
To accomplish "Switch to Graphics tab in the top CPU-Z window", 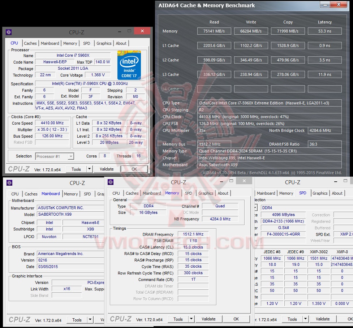I will [104, 43].
